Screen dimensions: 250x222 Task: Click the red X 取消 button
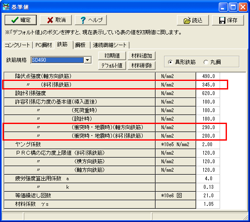pyautogui.click(x=56, y=20)
